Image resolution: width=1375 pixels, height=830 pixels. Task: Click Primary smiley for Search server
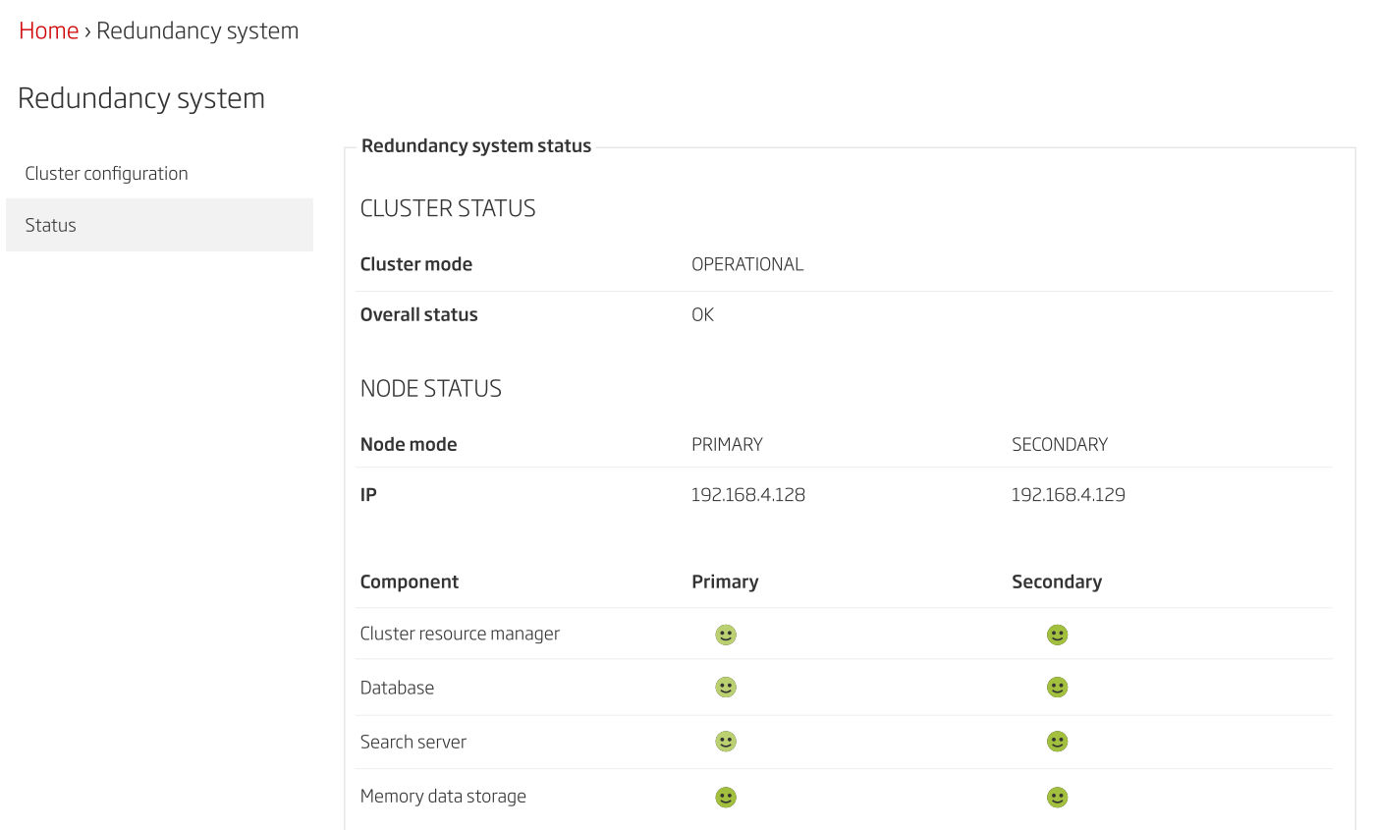pyautogui.click(x=726, y=742)
